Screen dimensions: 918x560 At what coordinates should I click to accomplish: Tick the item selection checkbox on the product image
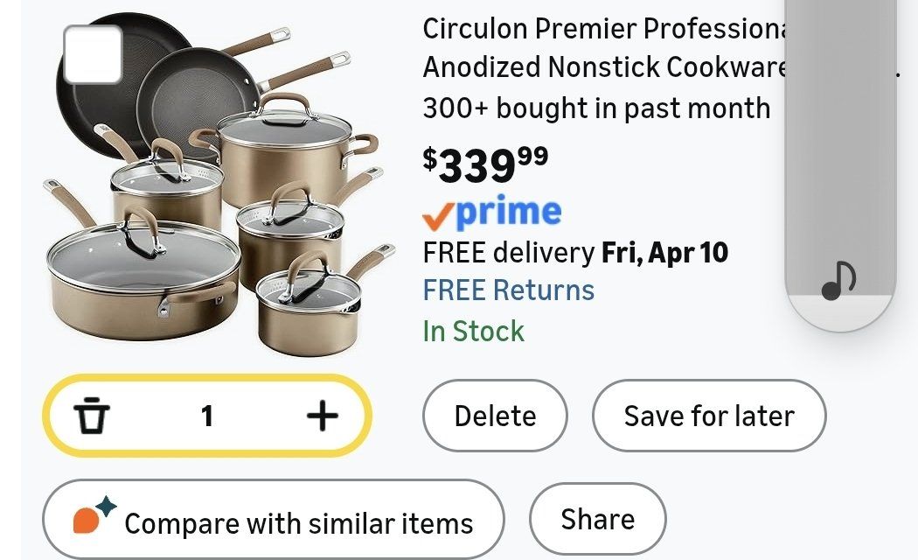point(93,54)
